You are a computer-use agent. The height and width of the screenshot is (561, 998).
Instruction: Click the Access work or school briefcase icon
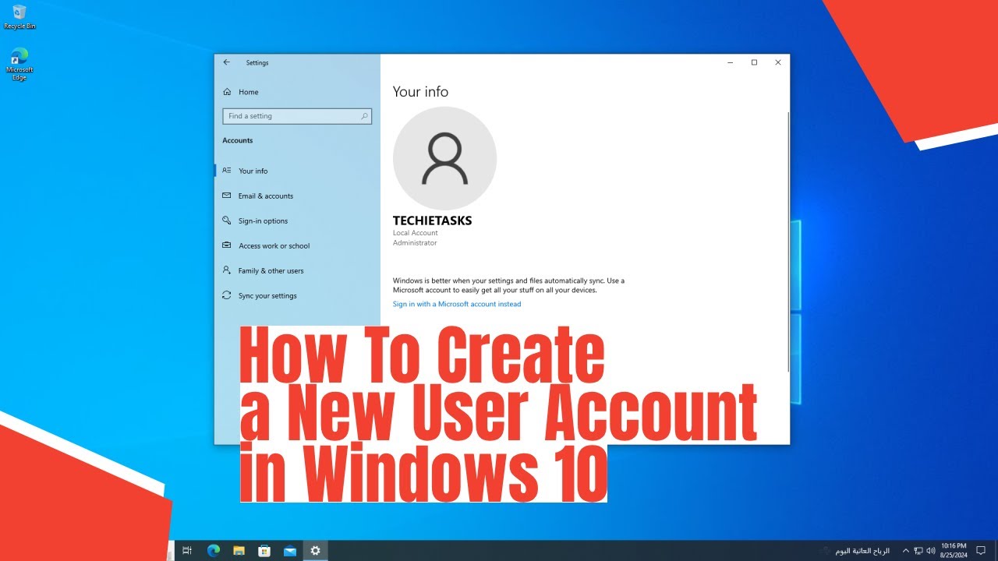[227, 245]
